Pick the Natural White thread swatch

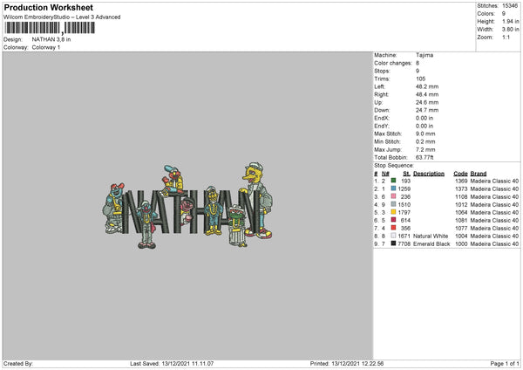[394, 236]
